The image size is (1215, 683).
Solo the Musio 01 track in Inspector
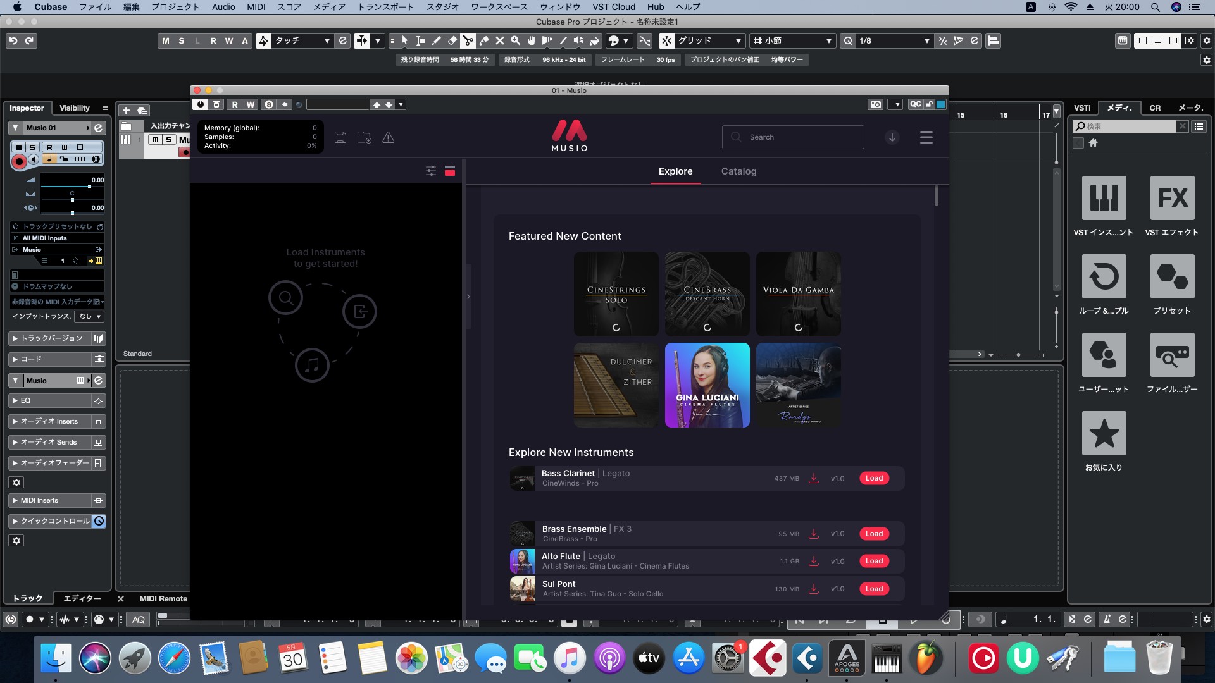[32, 147]
